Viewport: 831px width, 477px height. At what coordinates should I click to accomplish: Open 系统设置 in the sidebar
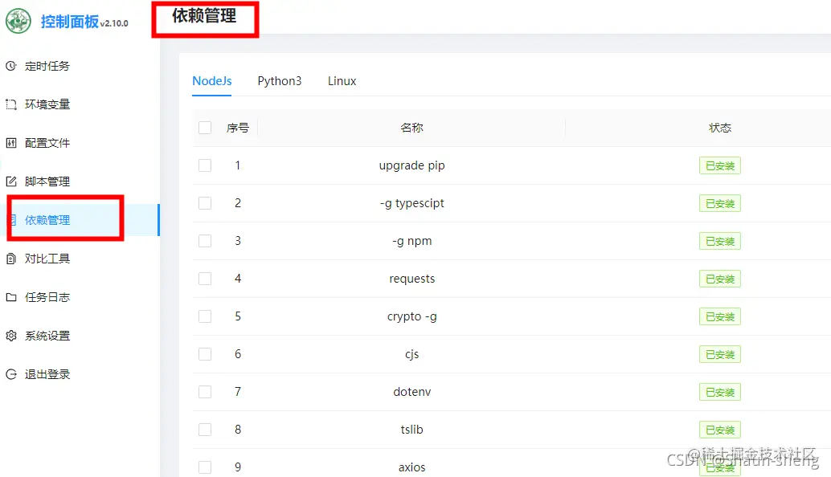[x=47, y=336]
